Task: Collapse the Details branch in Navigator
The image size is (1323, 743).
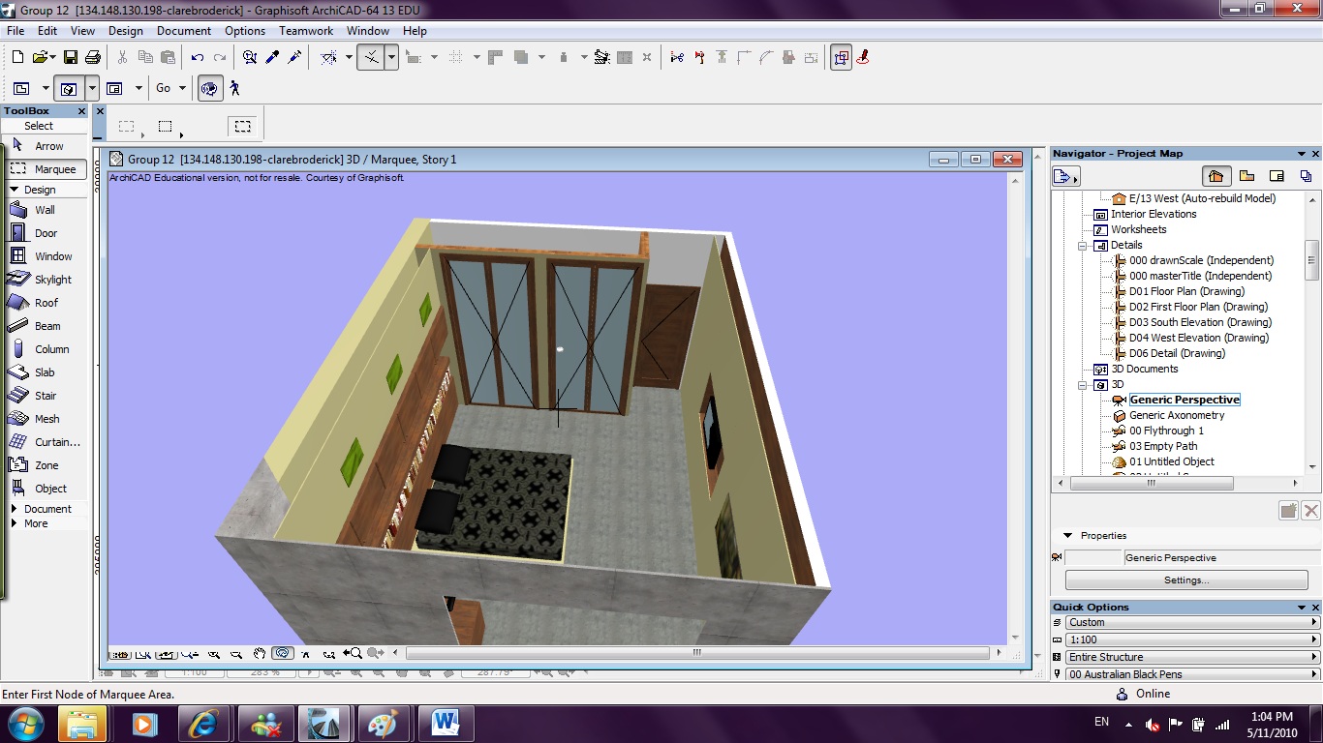Action: (x=1082, y=245)
